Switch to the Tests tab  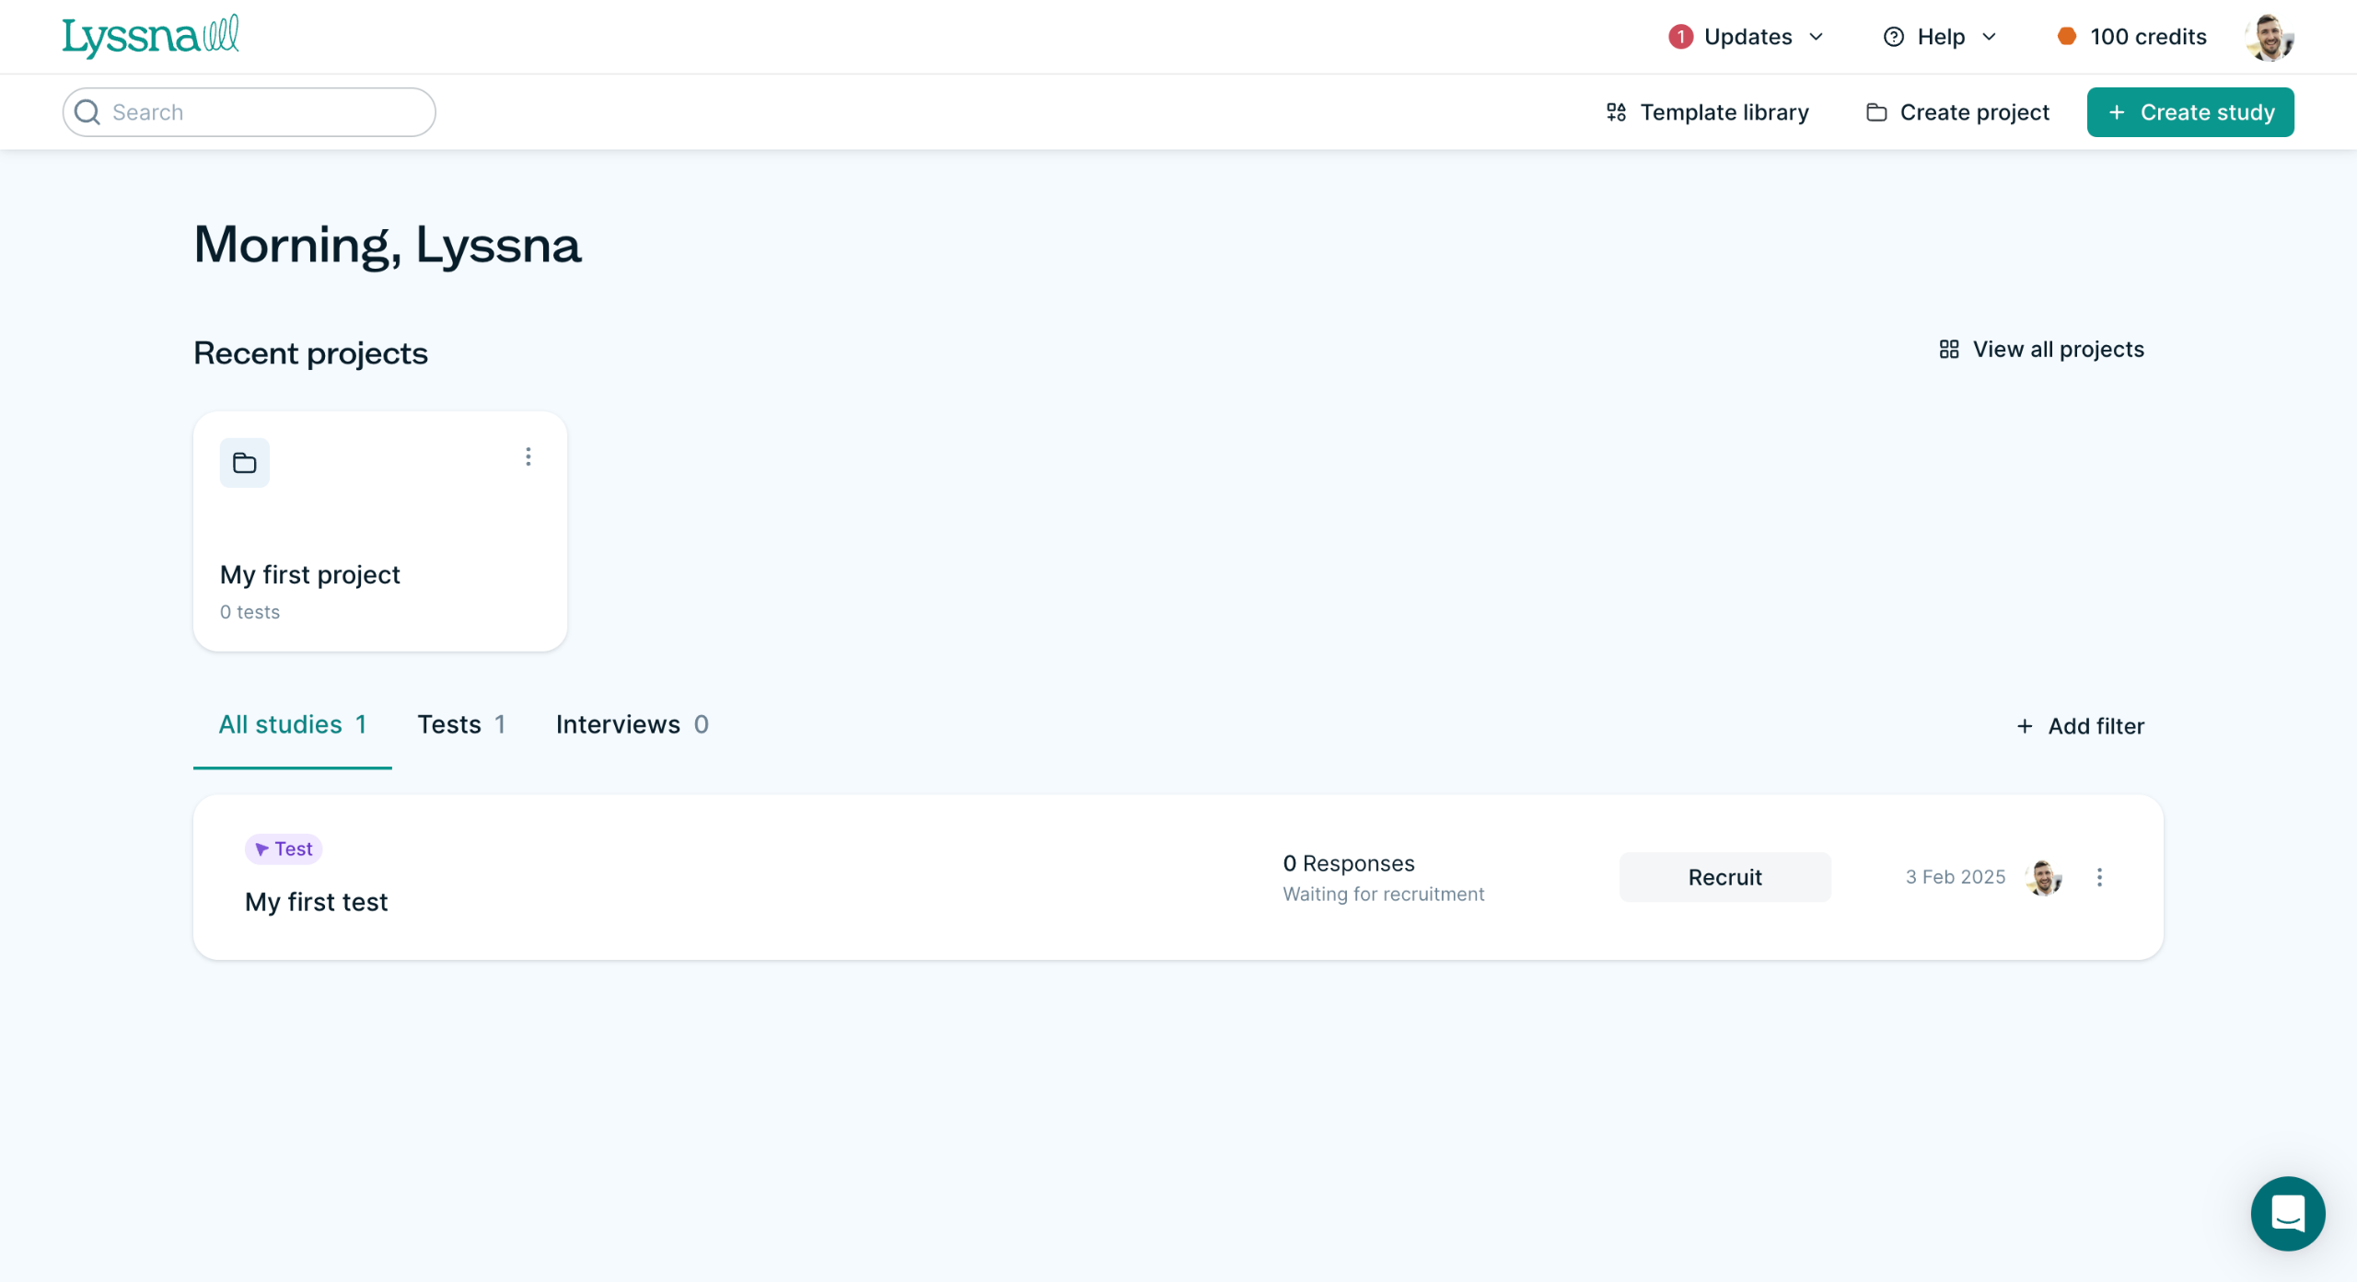(461, 724)
